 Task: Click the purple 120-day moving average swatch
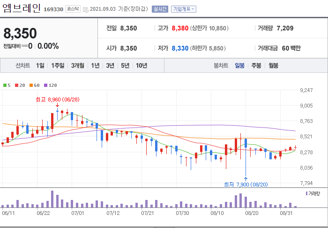click(45, 85)
